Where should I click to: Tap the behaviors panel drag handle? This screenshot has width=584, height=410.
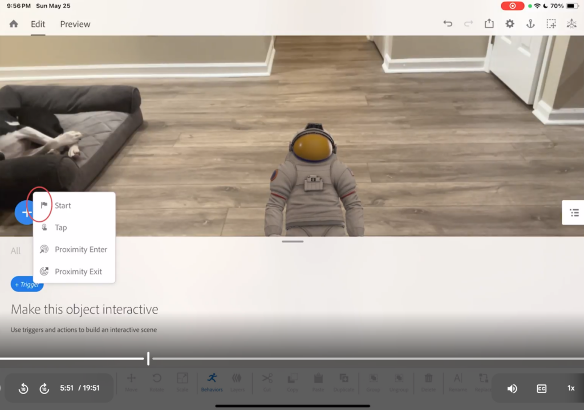293,241
